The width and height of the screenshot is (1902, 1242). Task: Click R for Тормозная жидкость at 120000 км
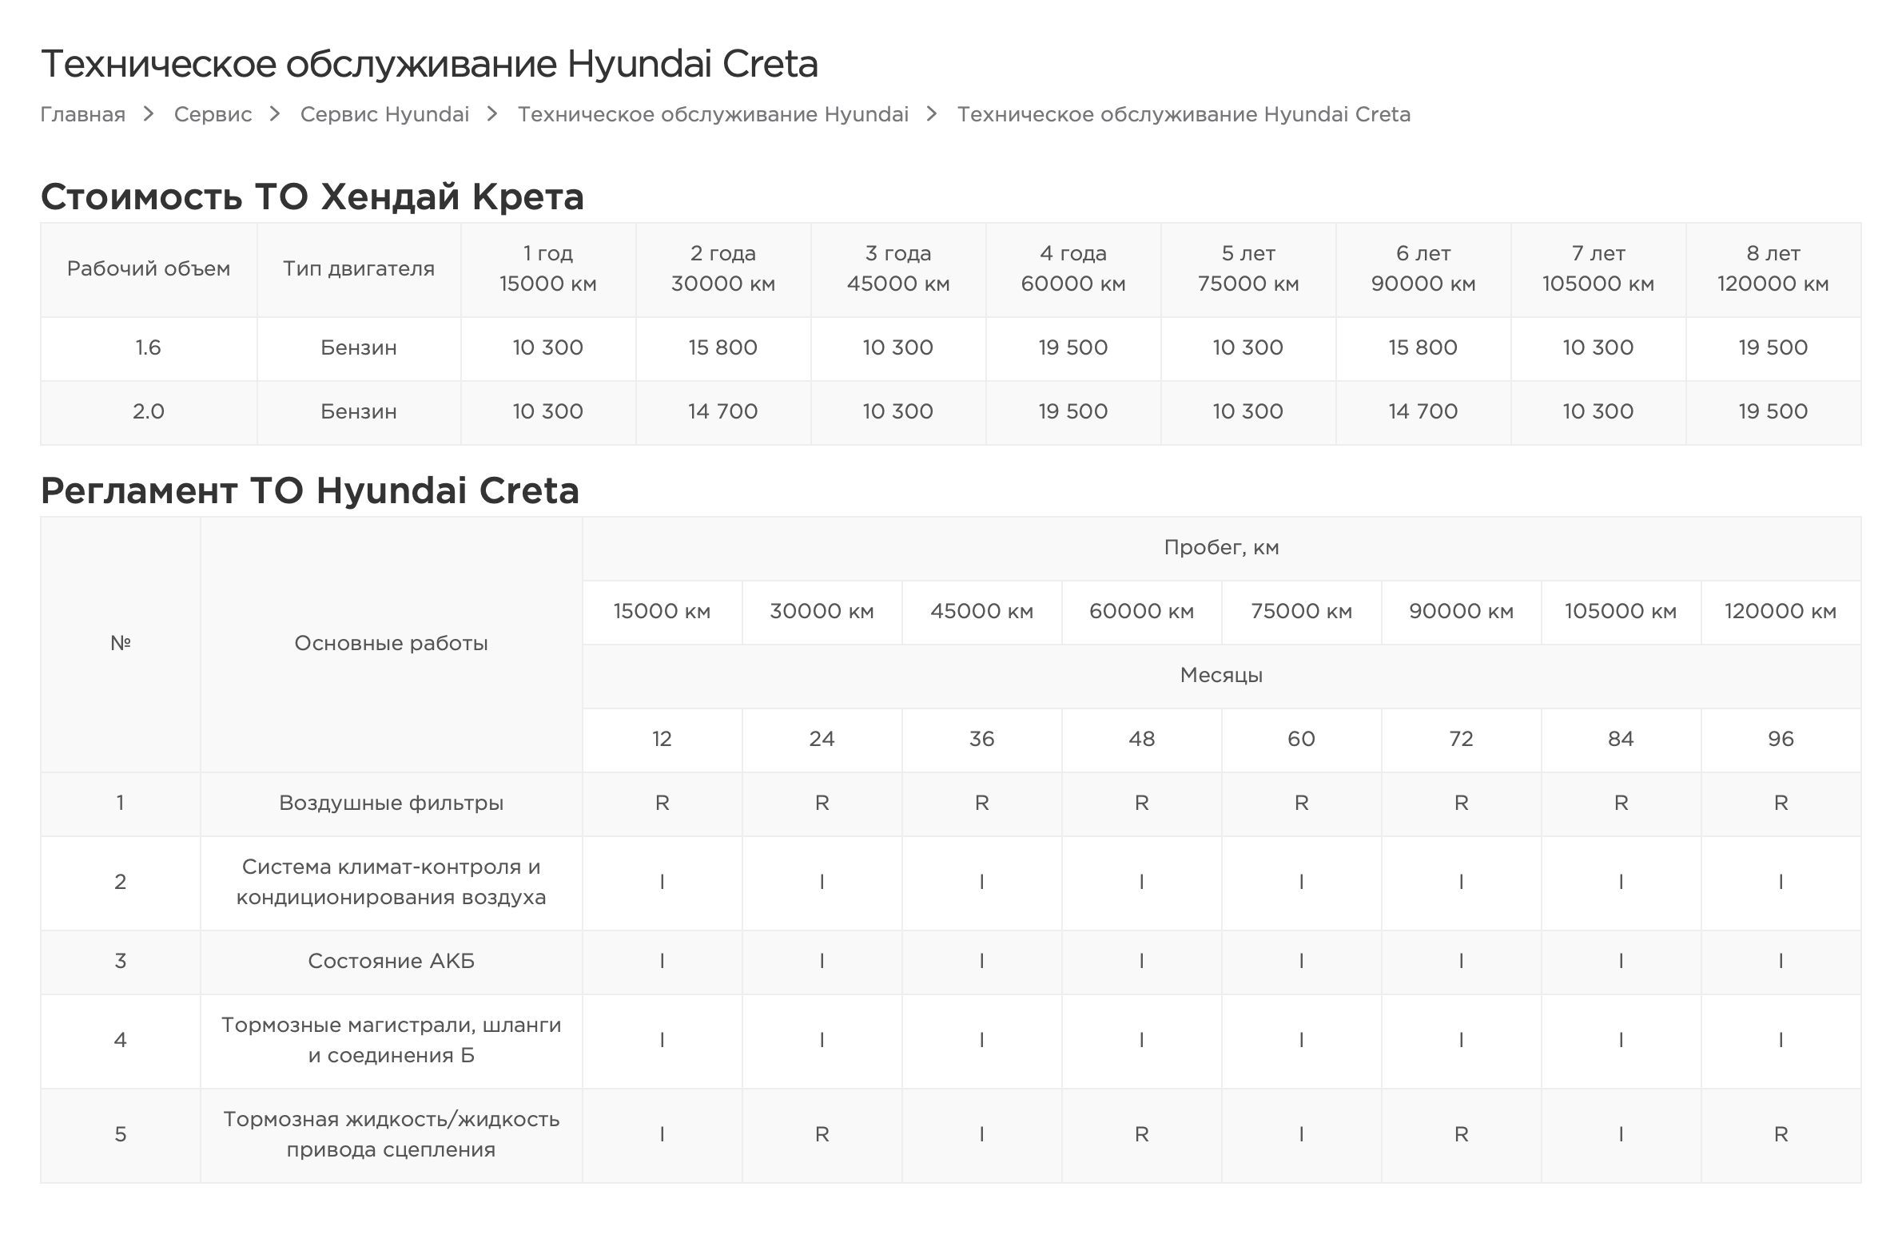1781,1134
